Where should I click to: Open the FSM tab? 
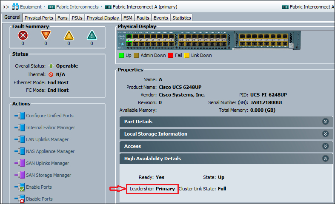pyautogui.click(x=128, y=18)
